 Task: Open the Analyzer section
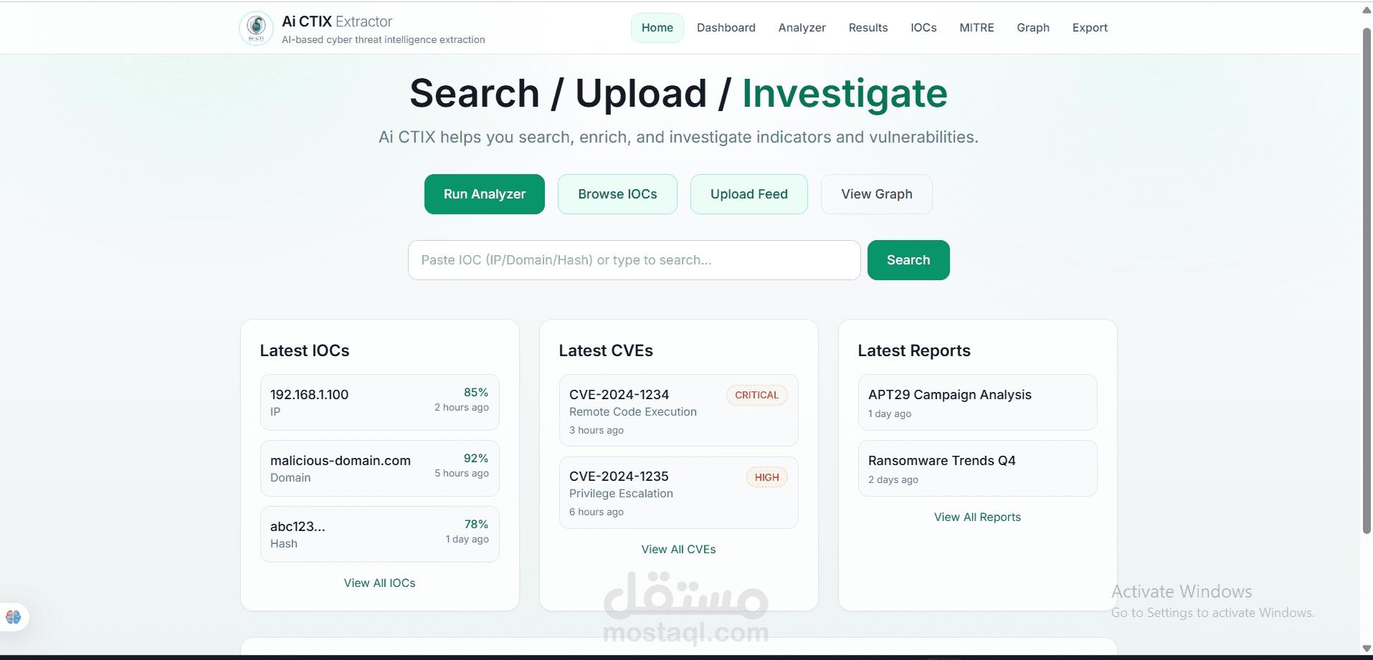tap(802, 27)
